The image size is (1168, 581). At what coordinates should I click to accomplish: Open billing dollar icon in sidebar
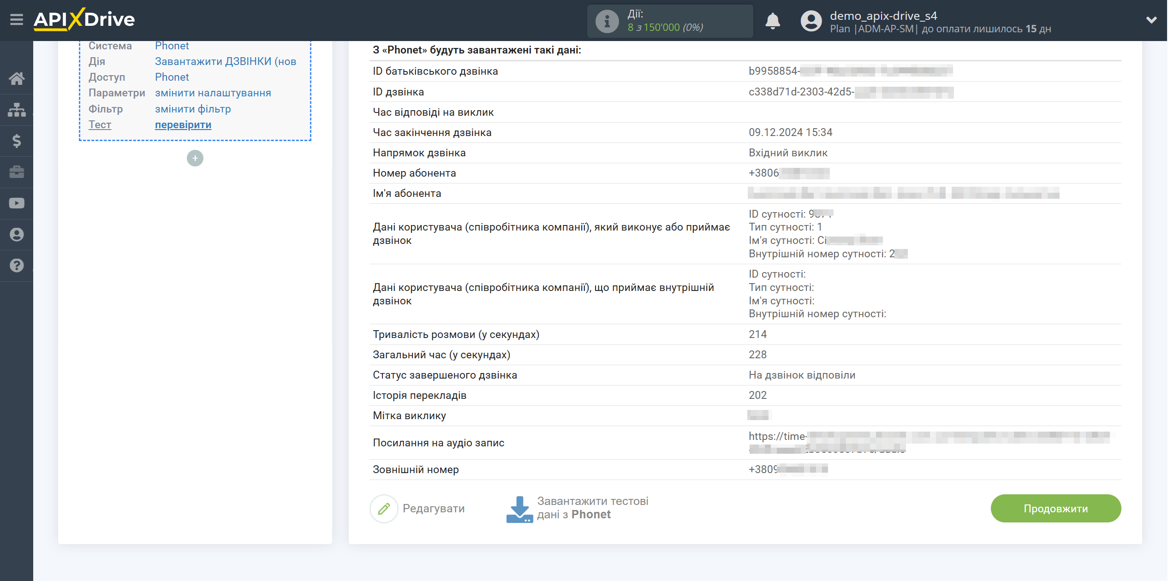tap(17, 141)
